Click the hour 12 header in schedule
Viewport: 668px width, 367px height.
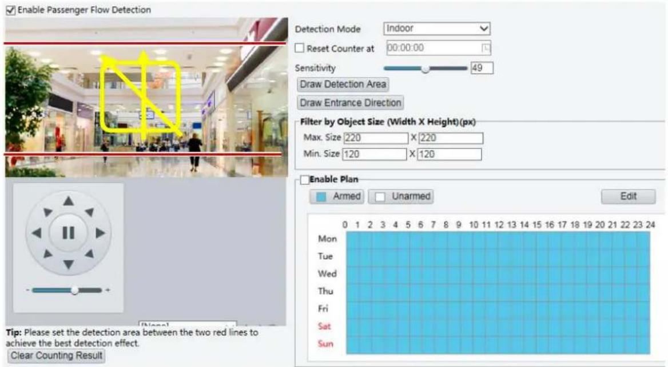click(x=499, y=224)
